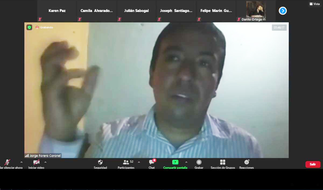The height and width of the screenshot is (190, 323).
Task: Select the Karen Paz participant tile
Action: pyautogui.click(x=57, y=11)
